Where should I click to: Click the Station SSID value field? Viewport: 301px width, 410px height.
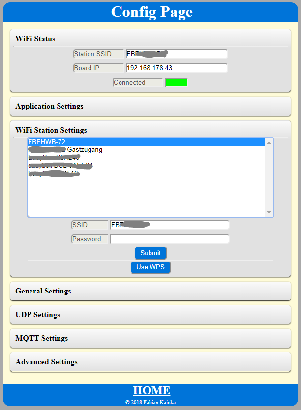pyautogui.click(x=177, y=54)
